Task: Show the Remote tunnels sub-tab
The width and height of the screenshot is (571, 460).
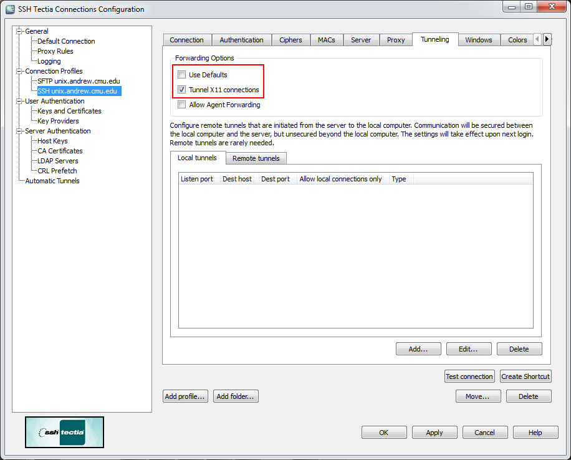Action: click(256, 158)
